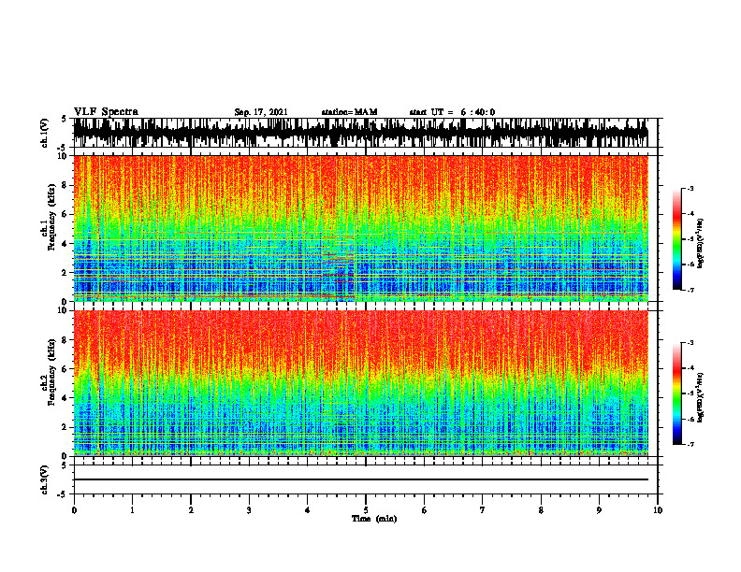Click the ch.1 spectrogram image
Screen dimensions: 741x572
pyautogui.click(x=360, y=228)
